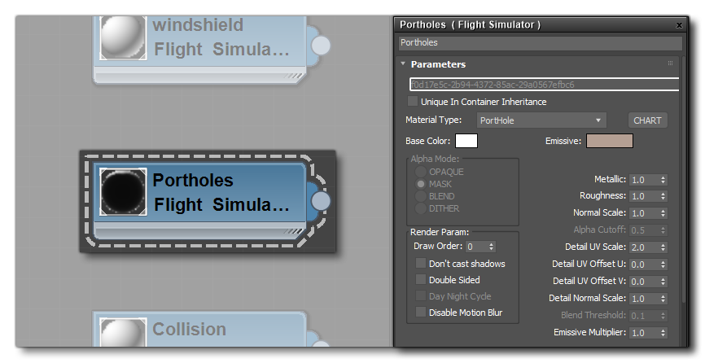
Task: Click the Blend Threshold spinner arrows
Action: click(663, 316)
